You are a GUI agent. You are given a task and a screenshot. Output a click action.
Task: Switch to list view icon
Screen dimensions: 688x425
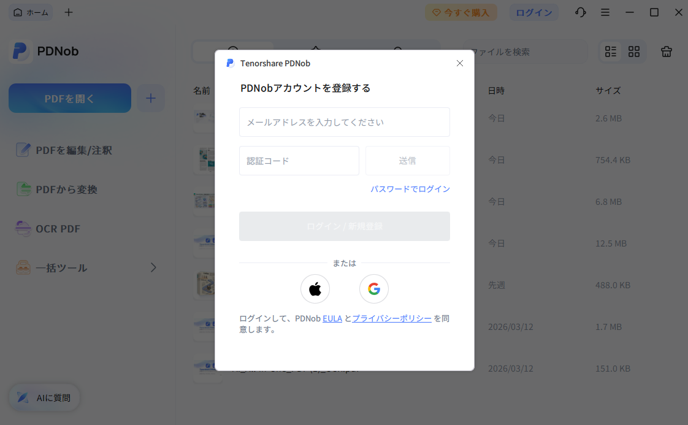tap(611, 52)
